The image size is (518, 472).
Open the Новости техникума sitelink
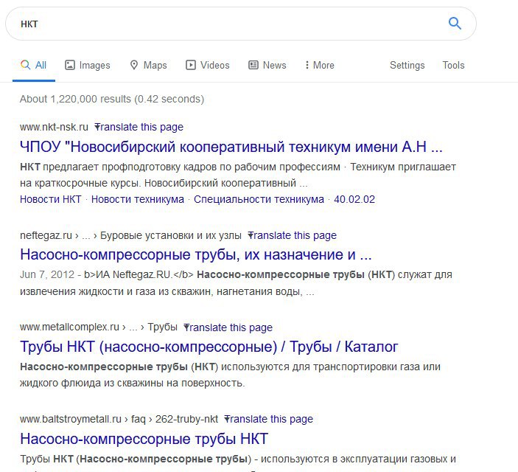click(138, 199)
